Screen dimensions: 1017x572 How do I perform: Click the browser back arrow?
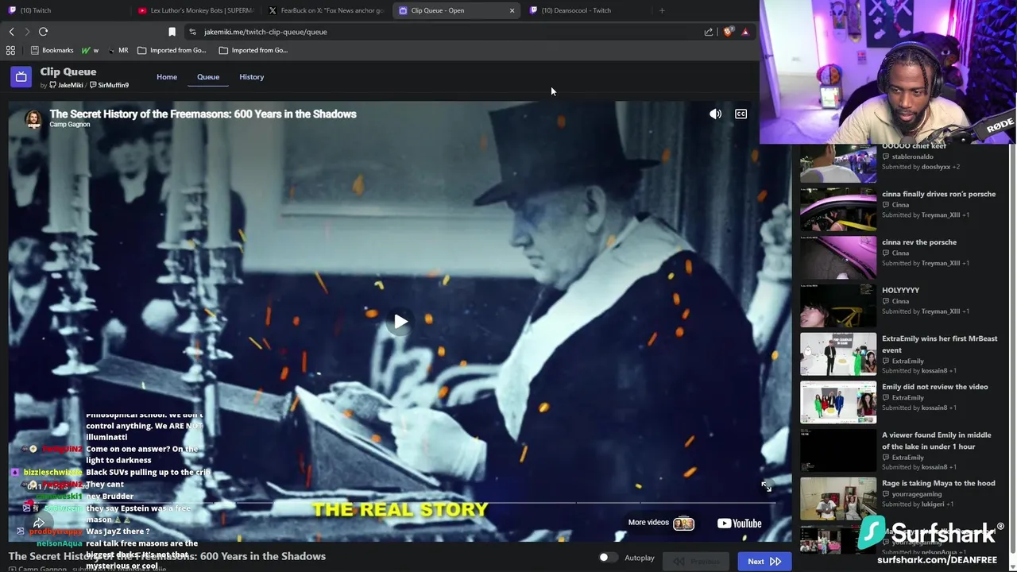coord(11,32)
